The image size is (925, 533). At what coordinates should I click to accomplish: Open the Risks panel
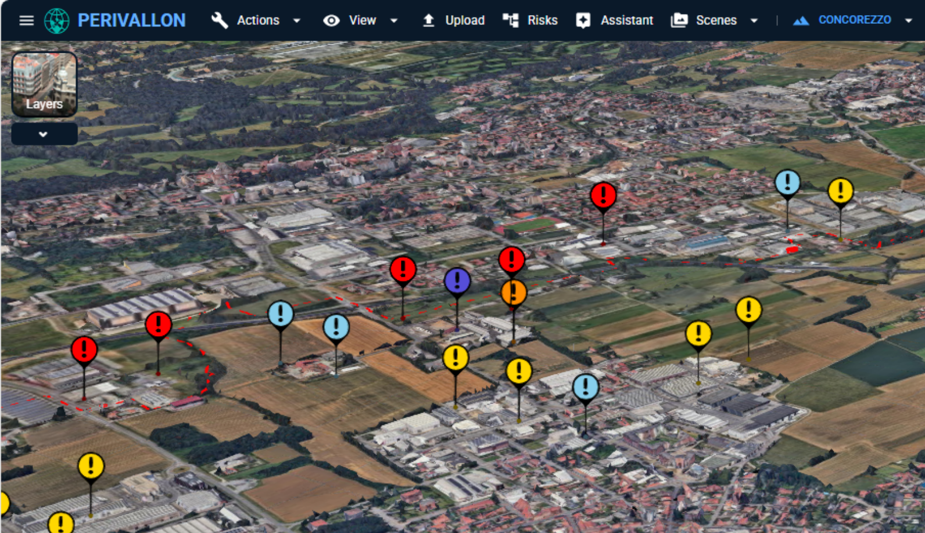pyautogui.click(x=530, y=20)
